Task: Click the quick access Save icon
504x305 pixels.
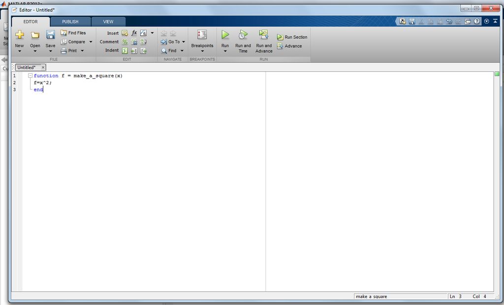Action: [x=412, y=22]
